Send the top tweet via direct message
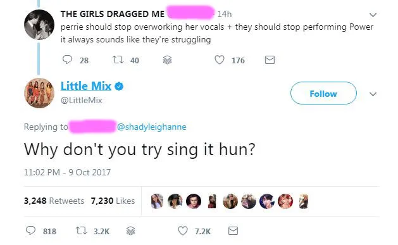This screenshot has width=398, height=245. pyautogui.click(x=270, y=60)
